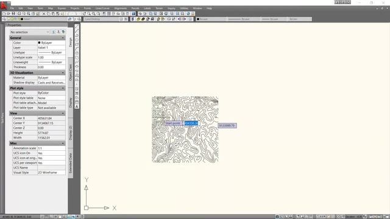Click the Select Objects icon in Properties
Viewport: 390px width, 219px height.
(x=58, y=32)
